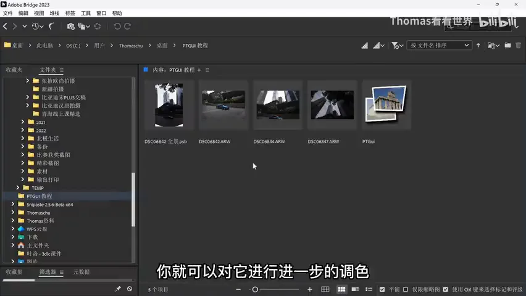The width and height of the screenshot is (526, 296).
Task: Open the 标签 menu
Action: pos(70,13)
